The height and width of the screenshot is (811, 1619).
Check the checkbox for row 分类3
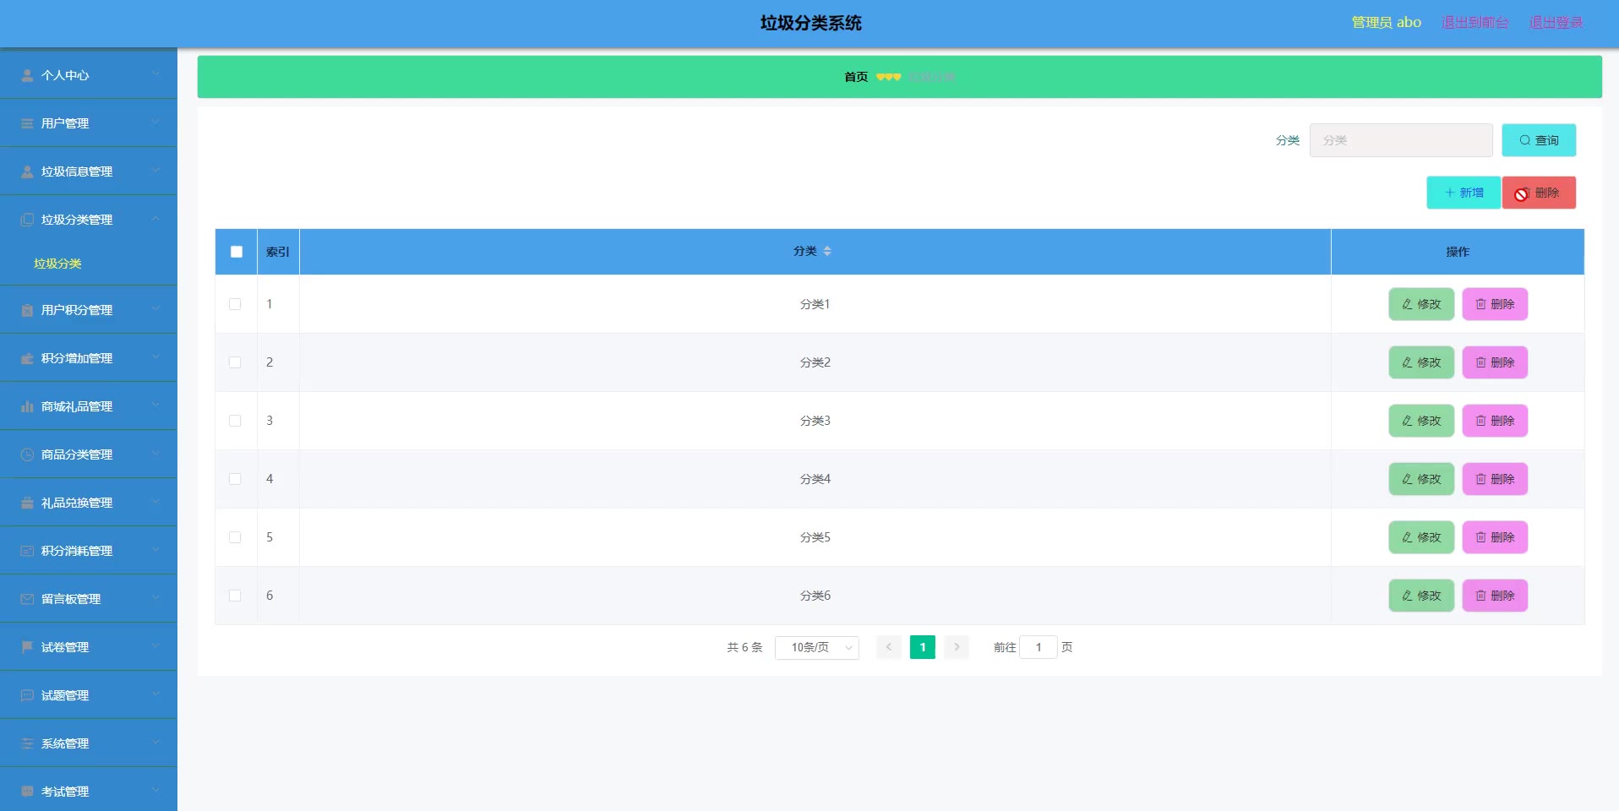pos(235,421)
